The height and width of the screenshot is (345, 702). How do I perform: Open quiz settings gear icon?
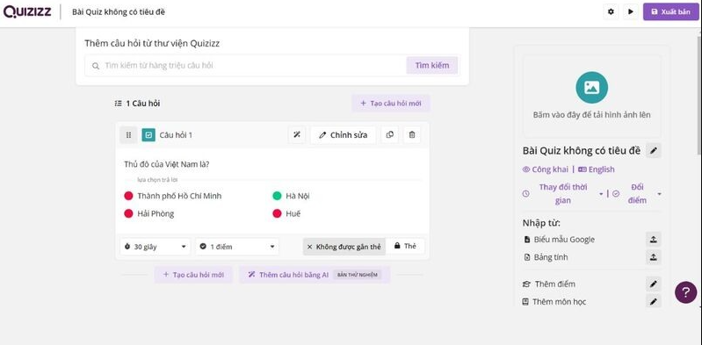click(611, 11)
